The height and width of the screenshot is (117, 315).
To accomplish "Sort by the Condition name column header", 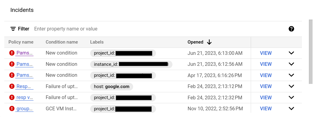I will coord(62,42).
